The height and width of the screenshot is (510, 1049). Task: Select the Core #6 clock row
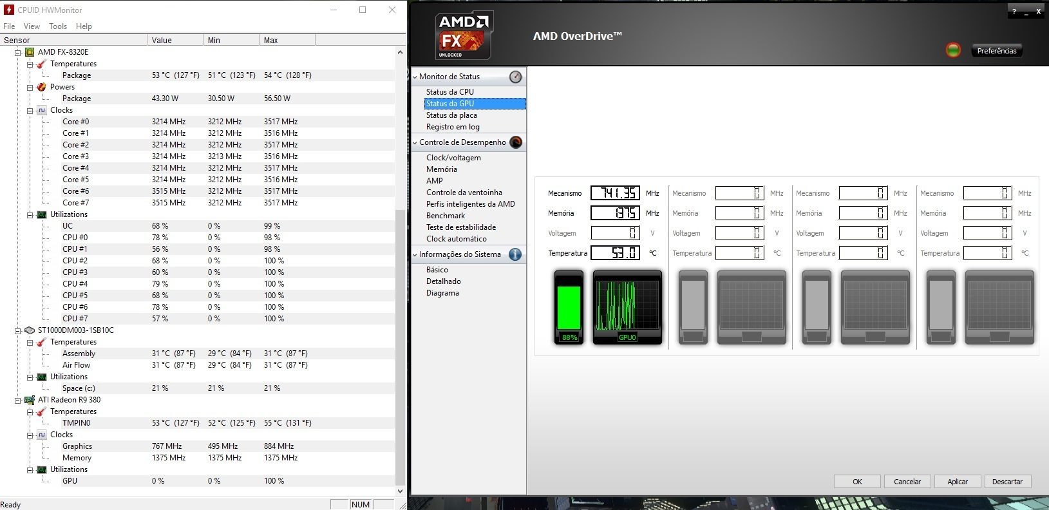198,191
